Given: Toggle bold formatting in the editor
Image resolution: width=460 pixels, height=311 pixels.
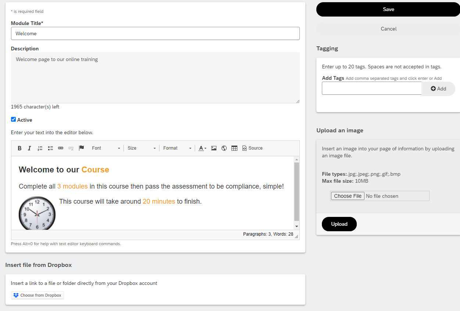Looking at the screenshot, I should tap(19, 148).
